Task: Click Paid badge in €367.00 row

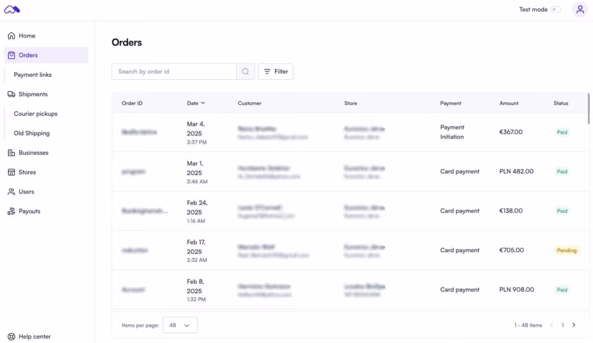Action: tap(562, 132)
